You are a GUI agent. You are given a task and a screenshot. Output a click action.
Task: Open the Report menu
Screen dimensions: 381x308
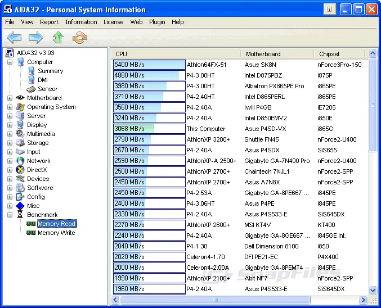tap(50, 22)
